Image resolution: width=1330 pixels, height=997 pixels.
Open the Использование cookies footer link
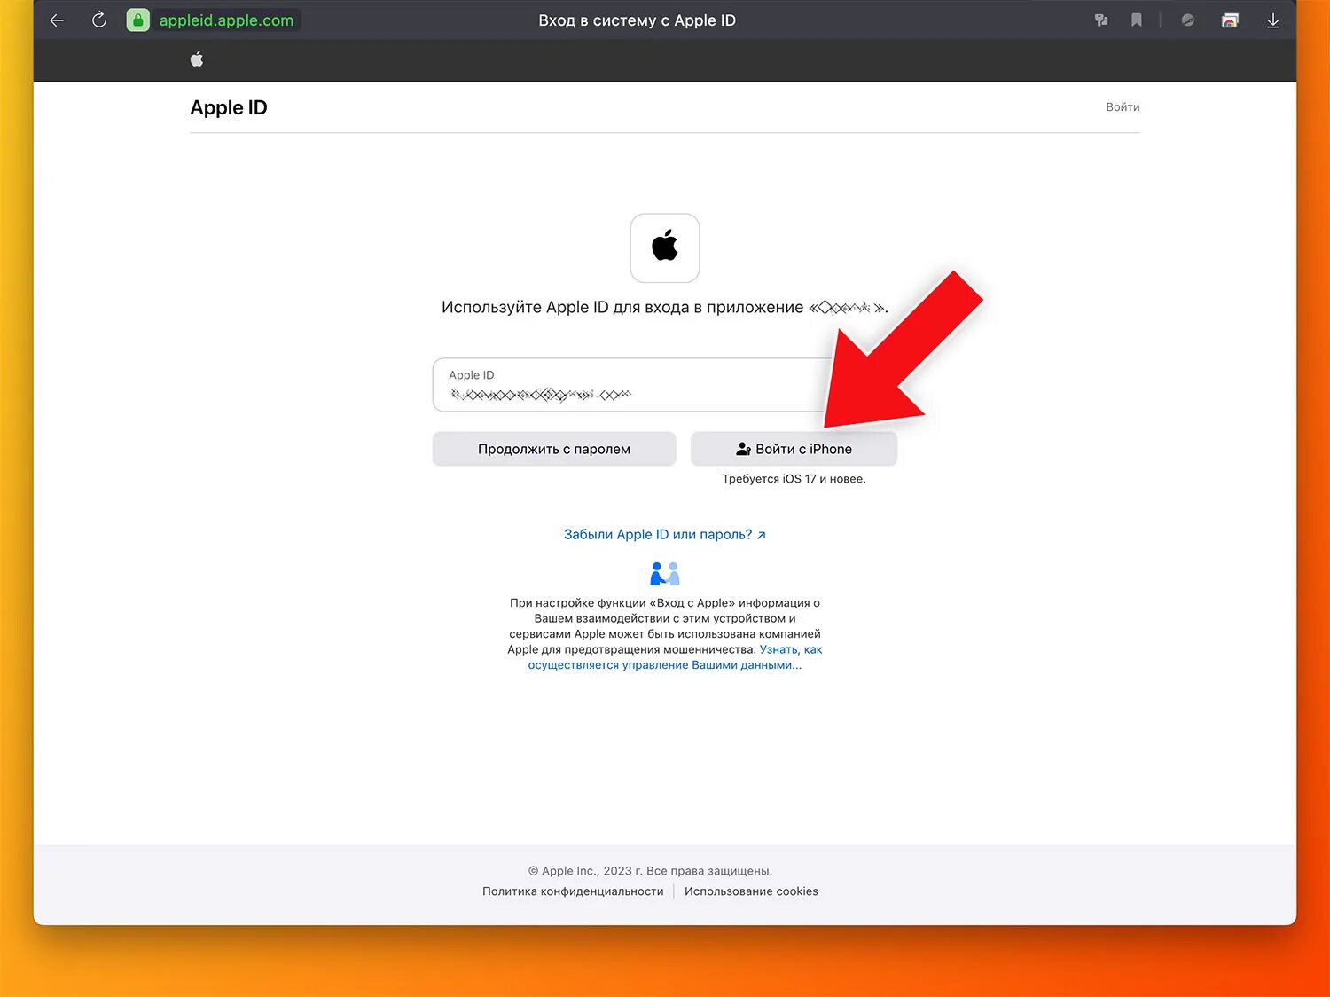pos(751,891)
